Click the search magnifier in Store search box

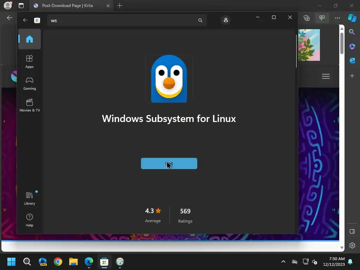pyautogui.click(x=200, y=20)
